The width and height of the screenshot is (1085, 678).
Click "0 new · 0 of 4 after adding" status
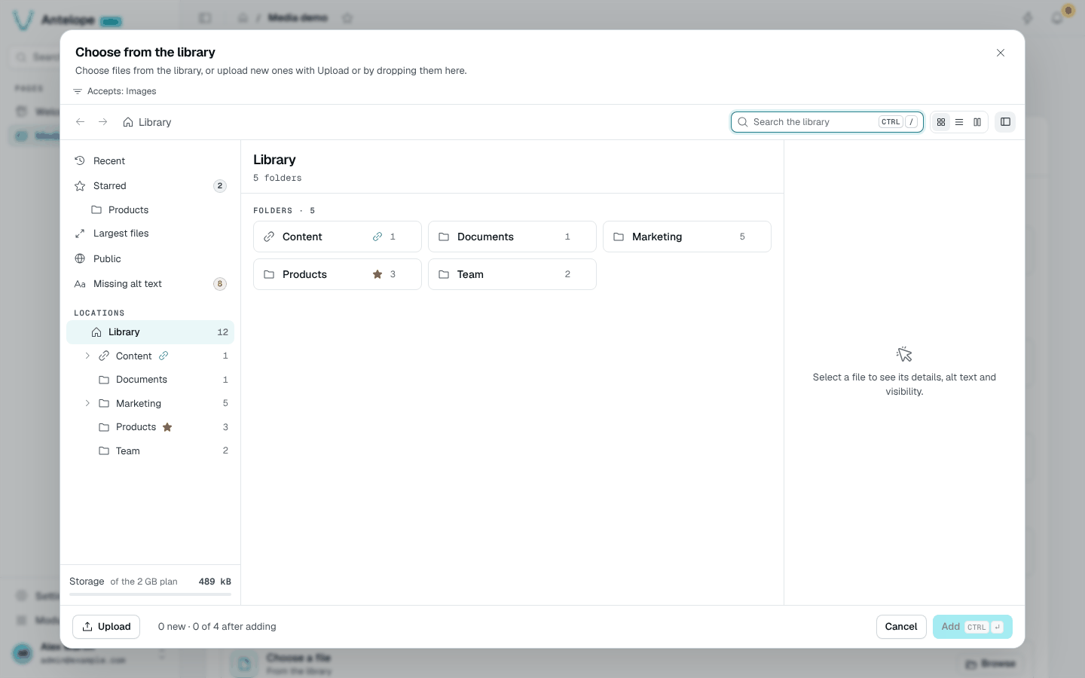[x=217, y=627]
